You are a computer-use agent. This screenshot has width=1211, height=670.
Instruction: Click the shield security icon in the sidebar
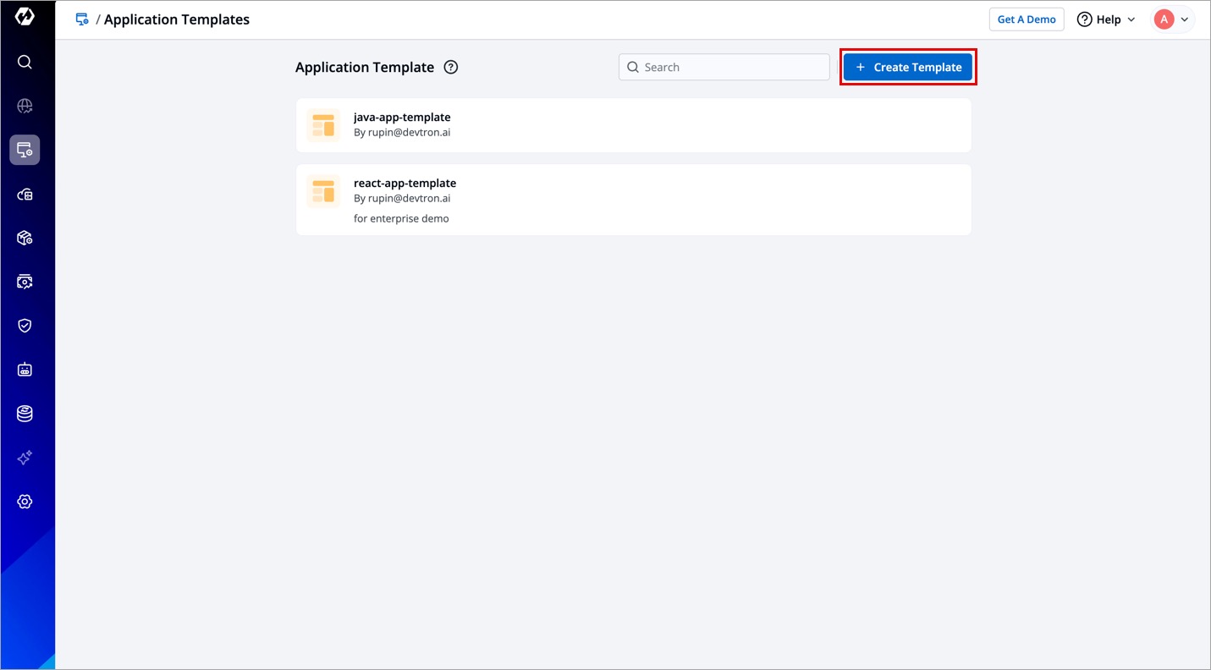[x=25, y=326]
